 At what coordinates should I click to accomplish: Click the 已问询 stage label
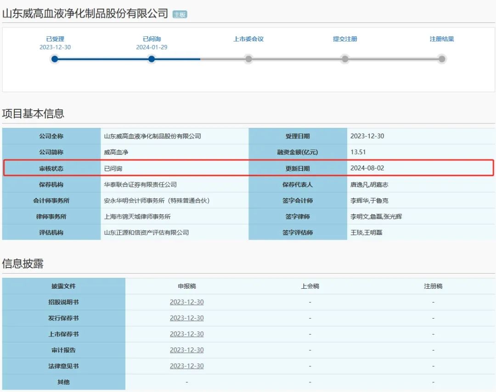coord(152,39)
